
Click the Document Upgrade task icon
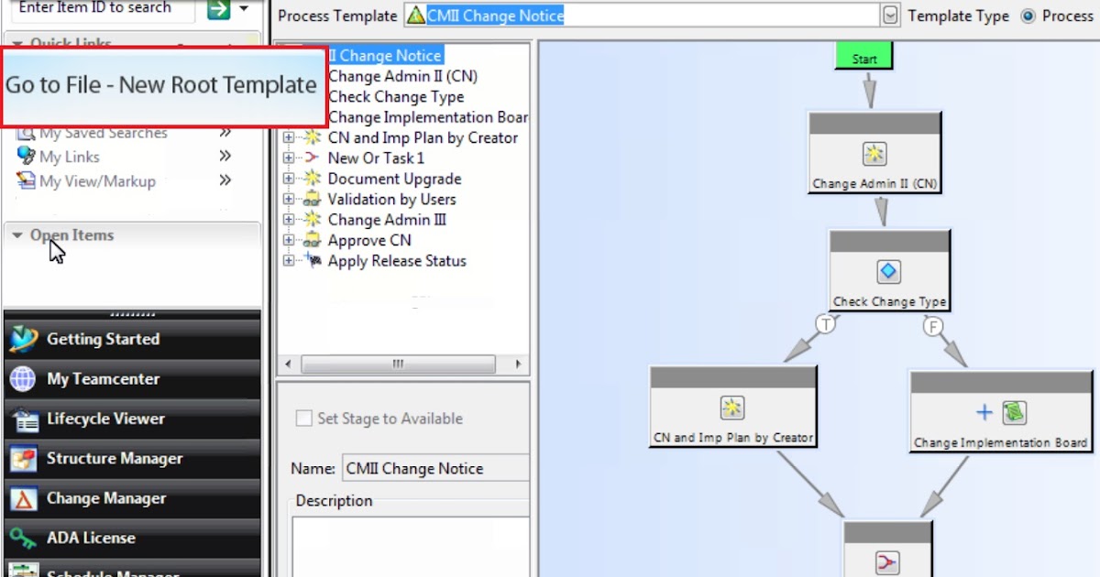click(x=312, y=179)
